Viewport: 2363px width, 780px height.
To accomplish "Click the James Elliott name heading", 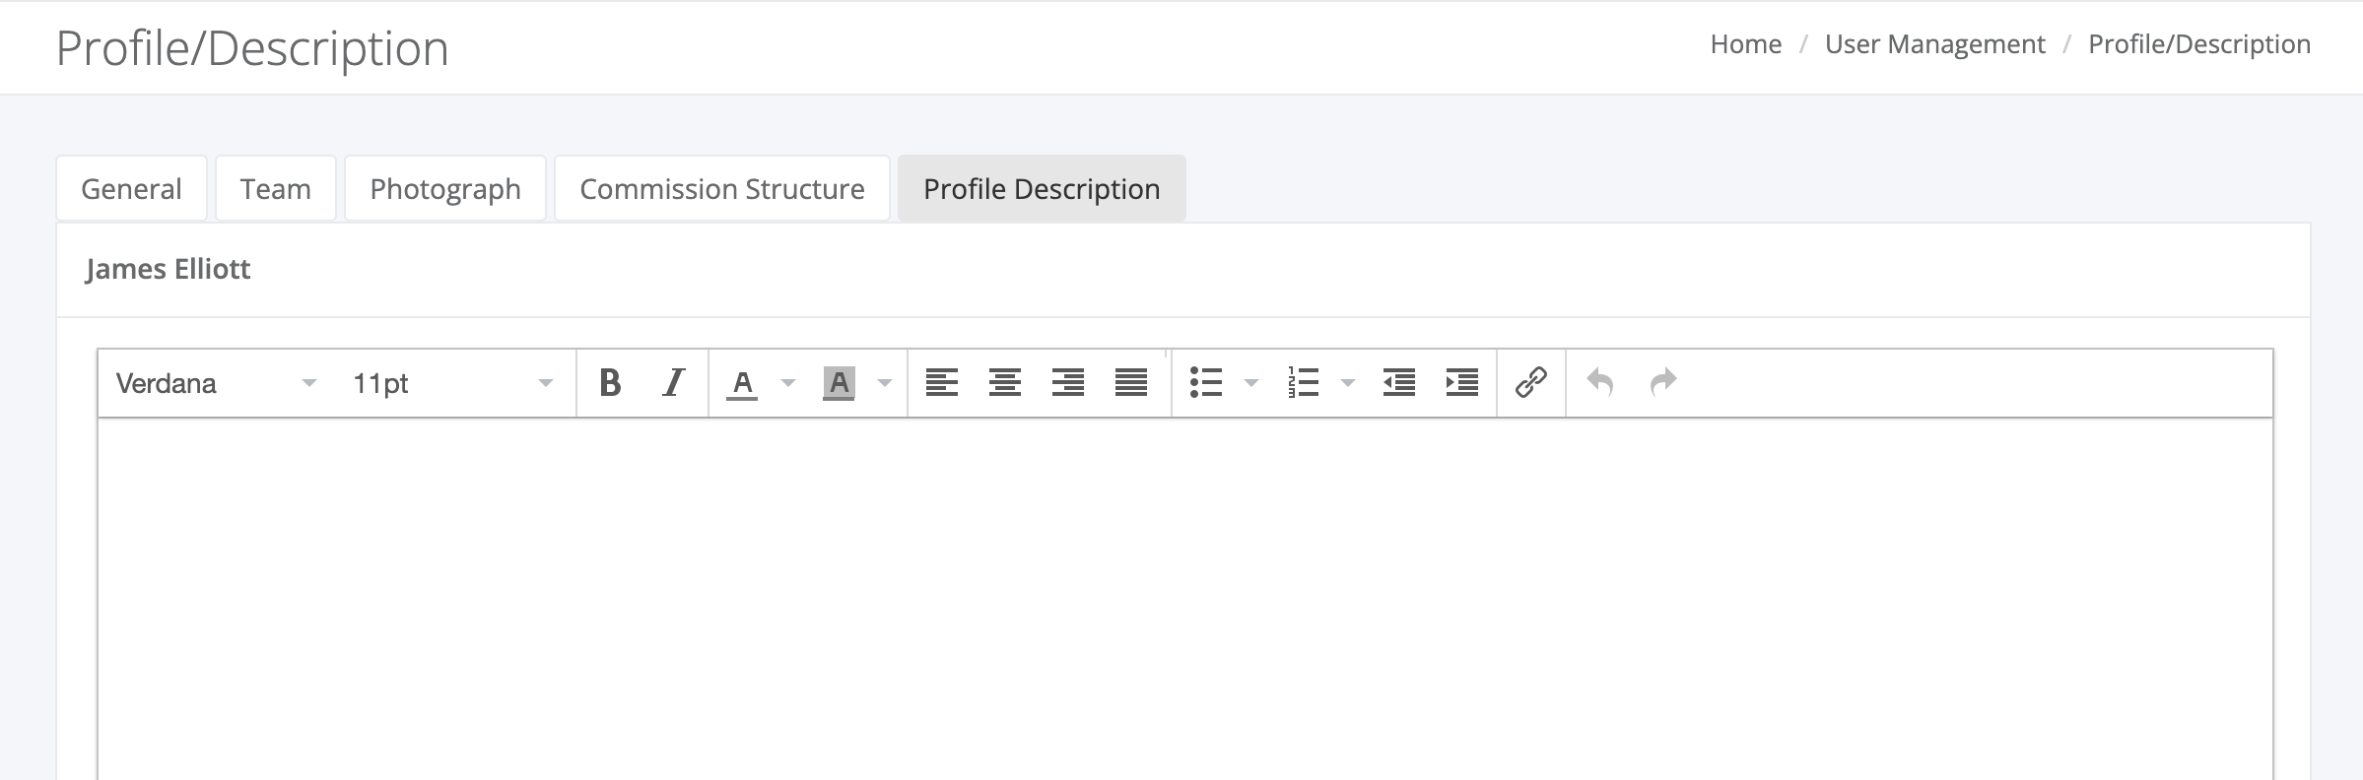I will [168, 269].
